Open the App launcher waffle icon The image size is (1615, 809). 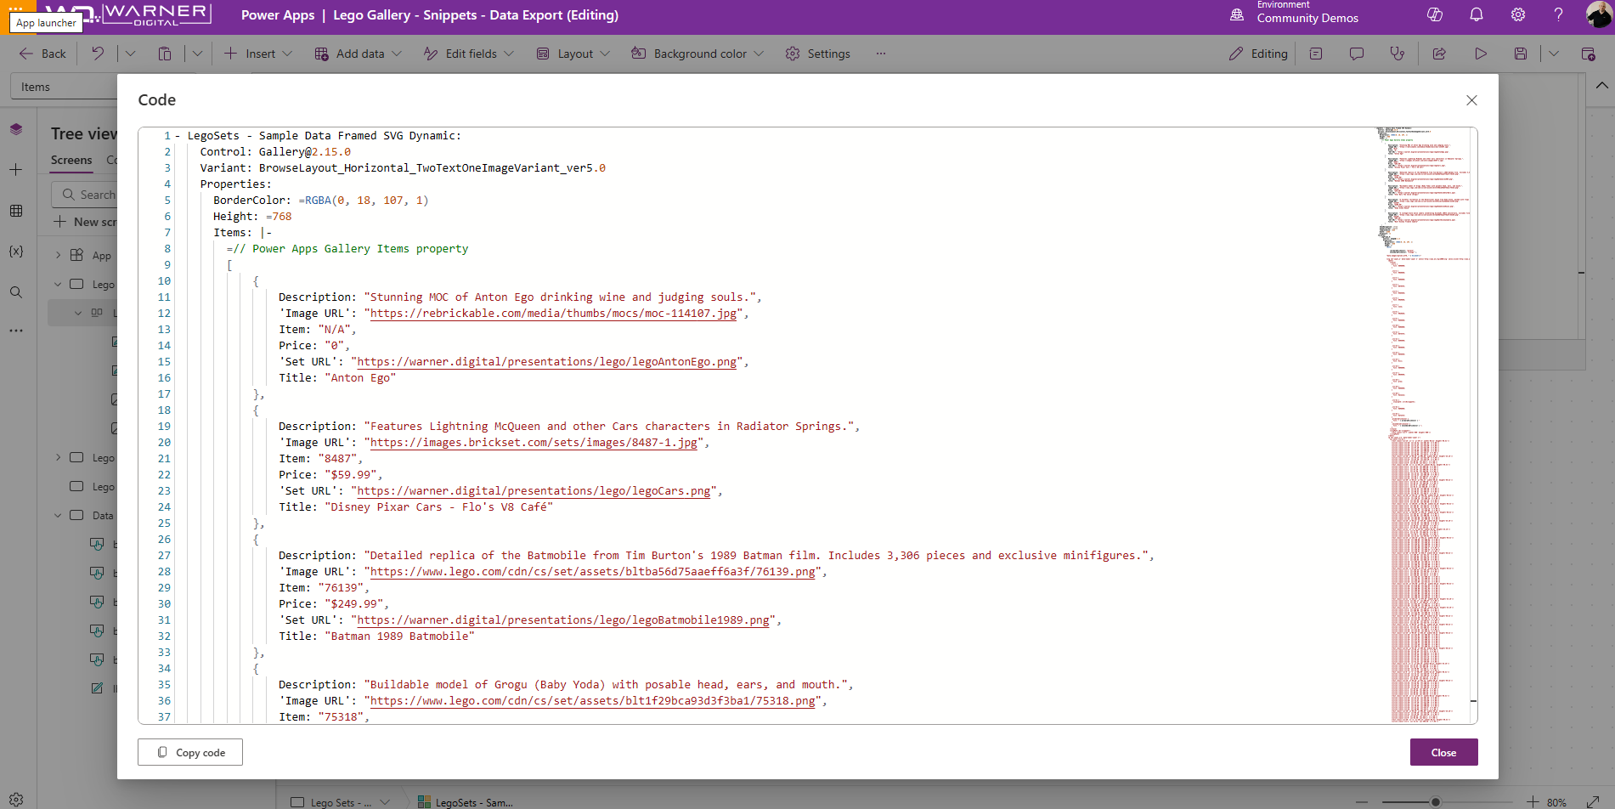pos(16,8)
